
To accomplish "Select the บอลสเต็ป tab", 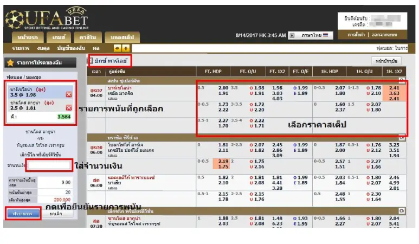I will (122, 37).
